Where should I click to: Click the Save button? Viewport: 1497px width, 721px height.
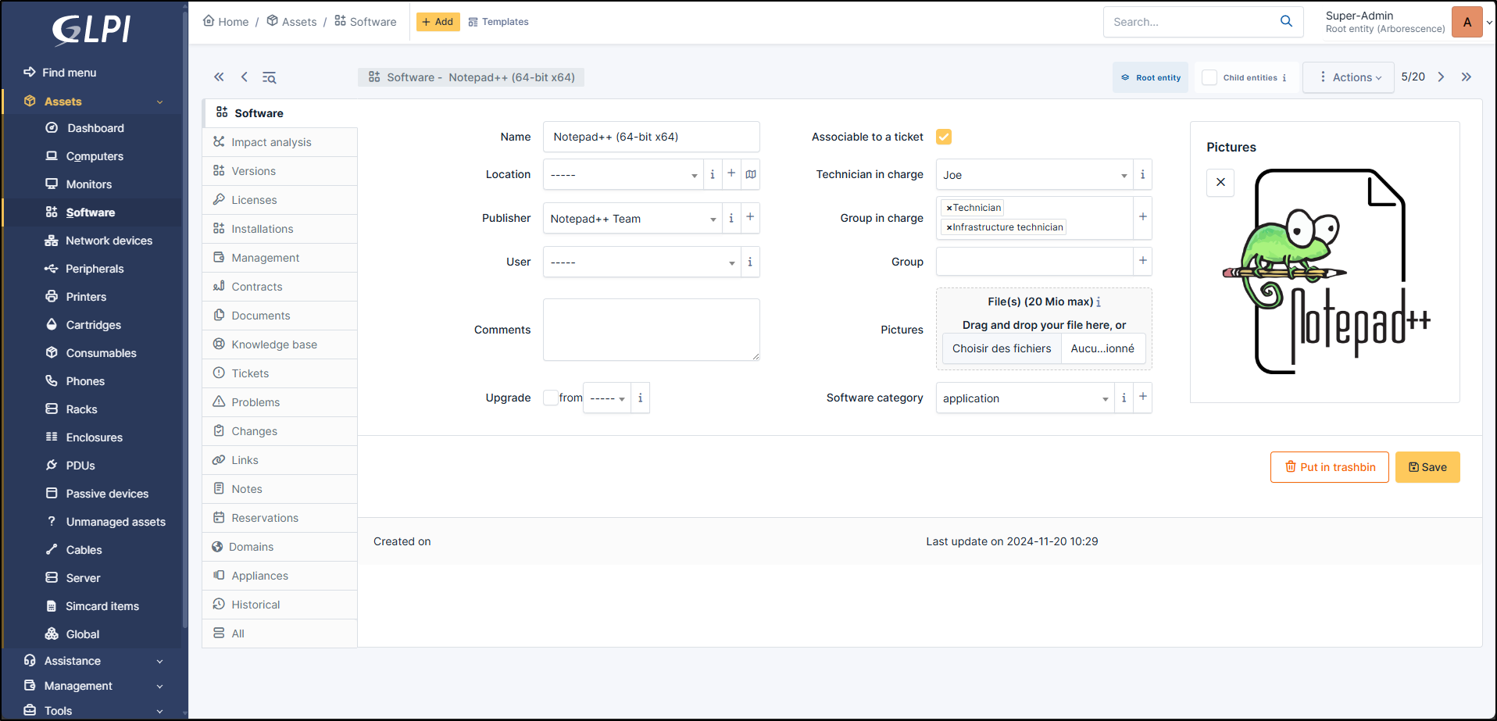pos(1427,467)
